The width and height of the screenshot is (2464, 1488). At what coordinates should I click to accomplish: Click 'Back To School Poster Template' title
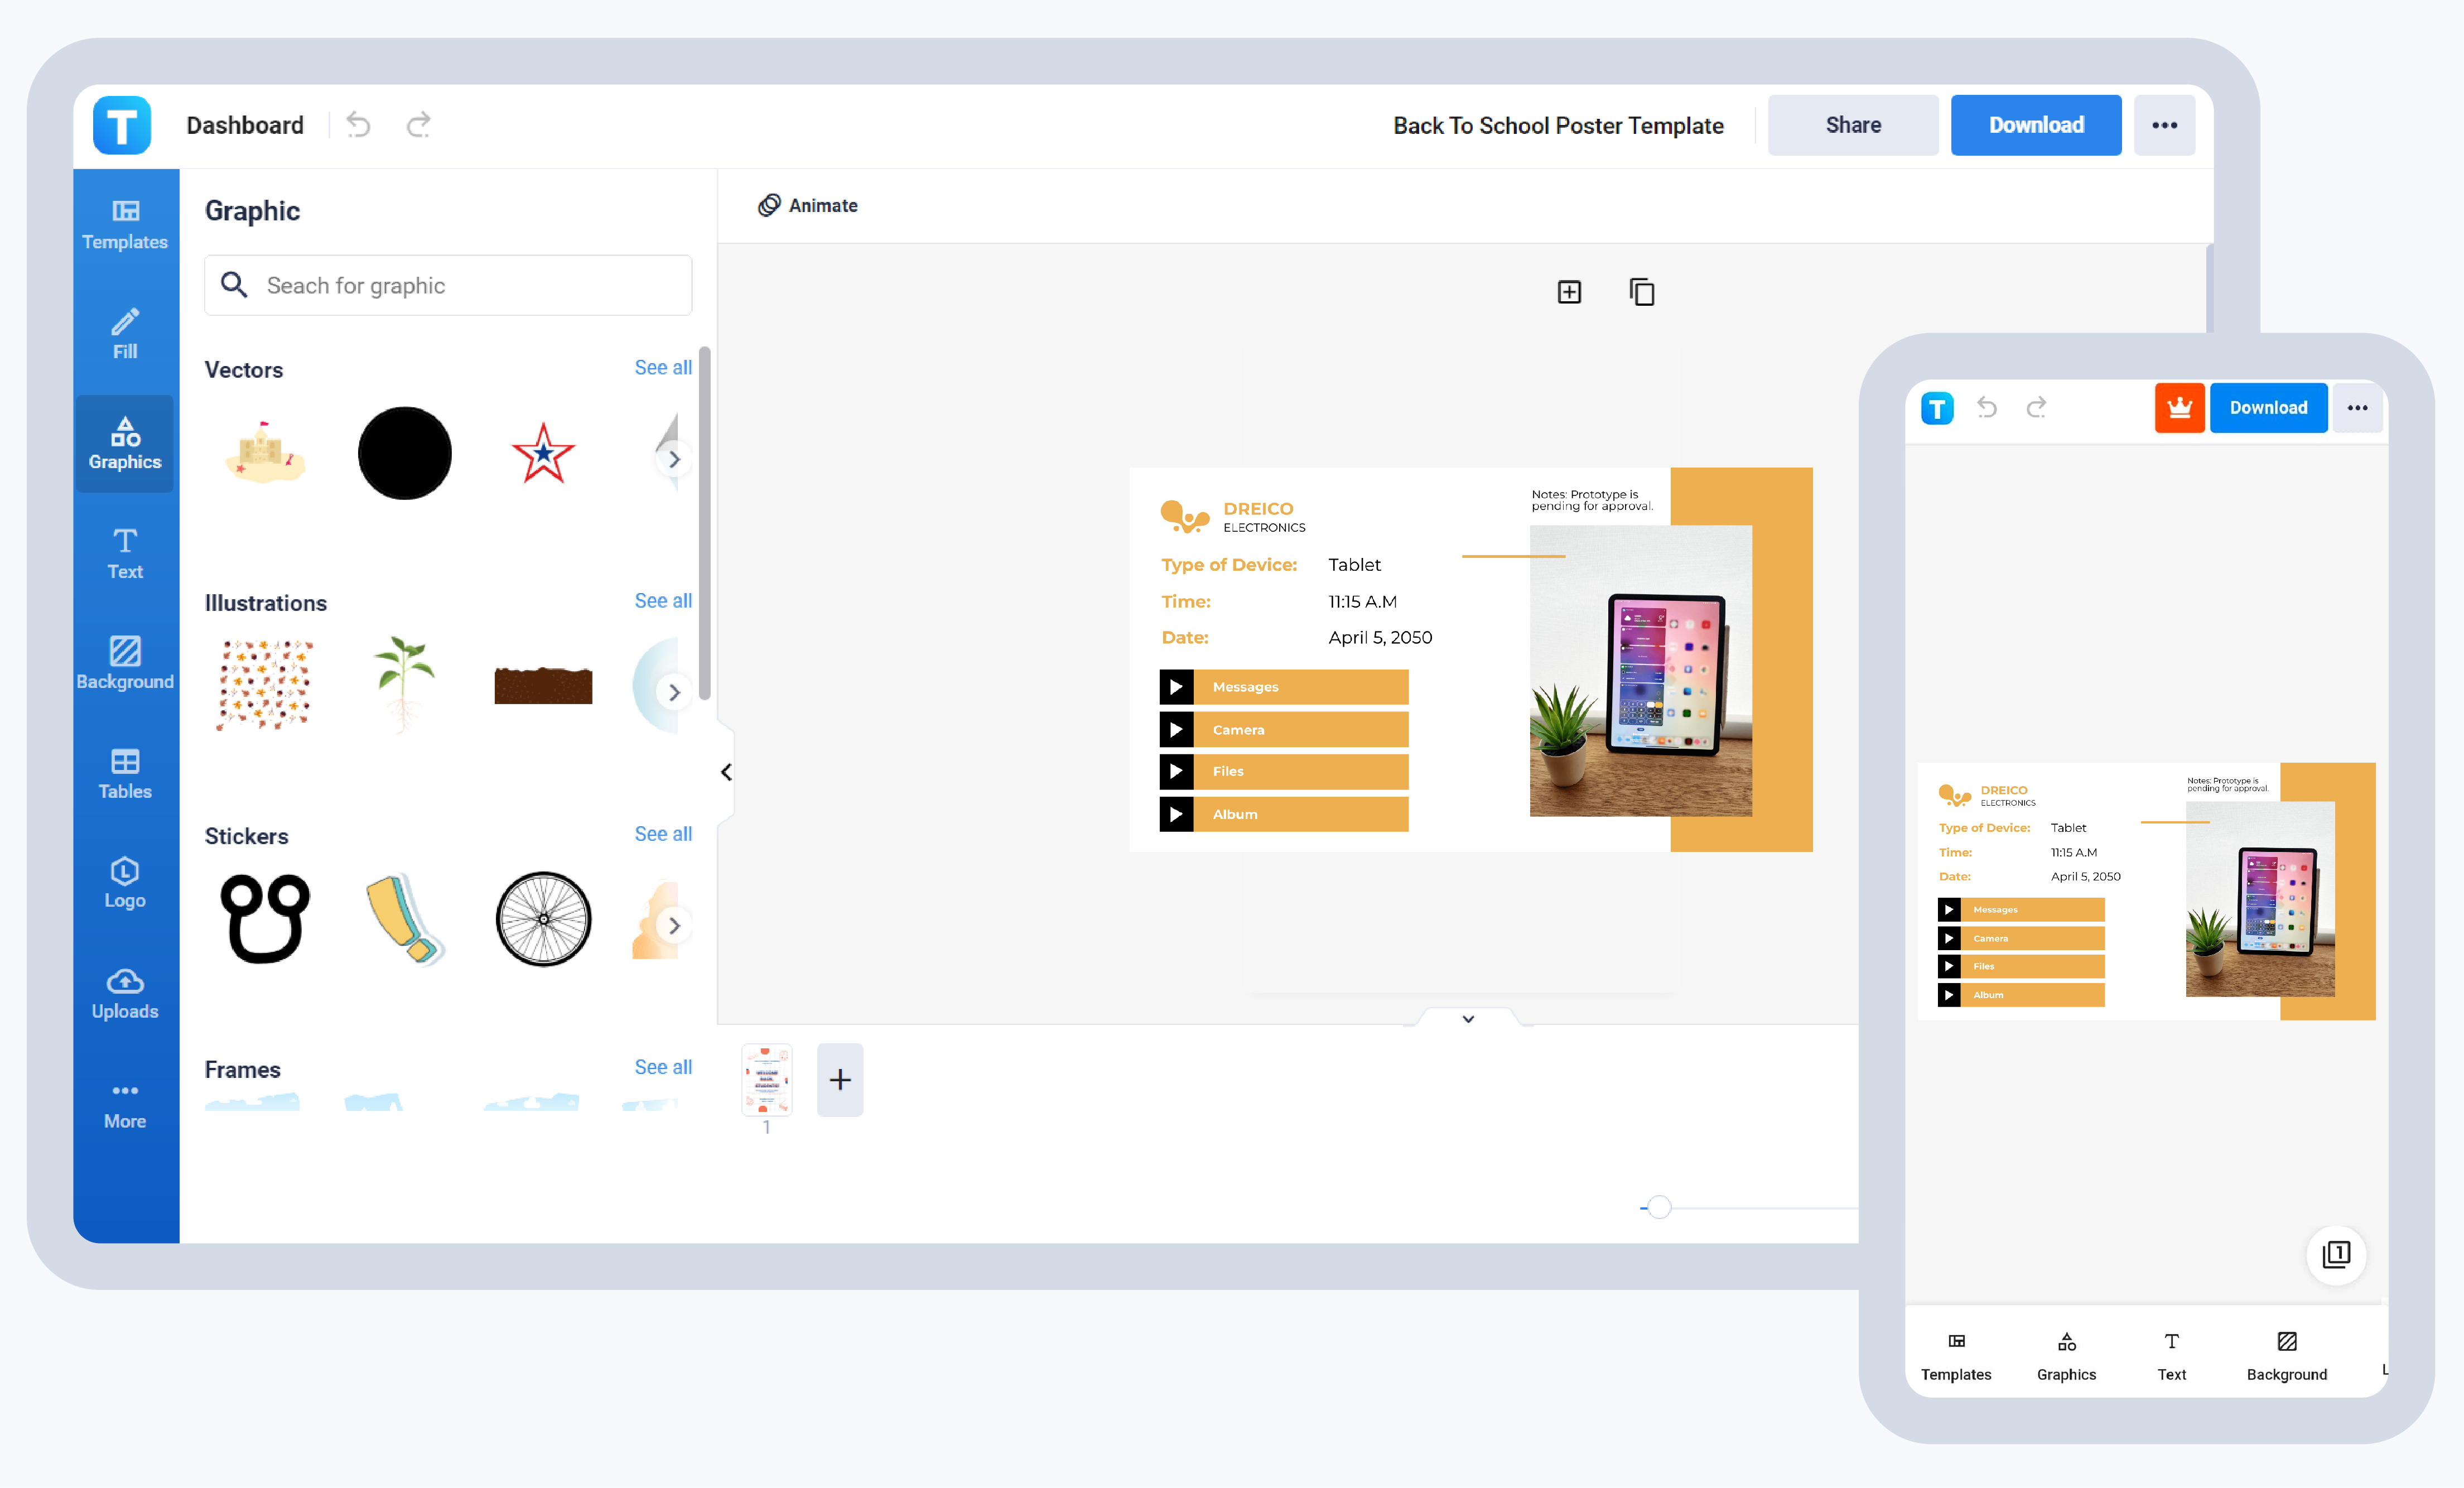tap(1558, 125)
